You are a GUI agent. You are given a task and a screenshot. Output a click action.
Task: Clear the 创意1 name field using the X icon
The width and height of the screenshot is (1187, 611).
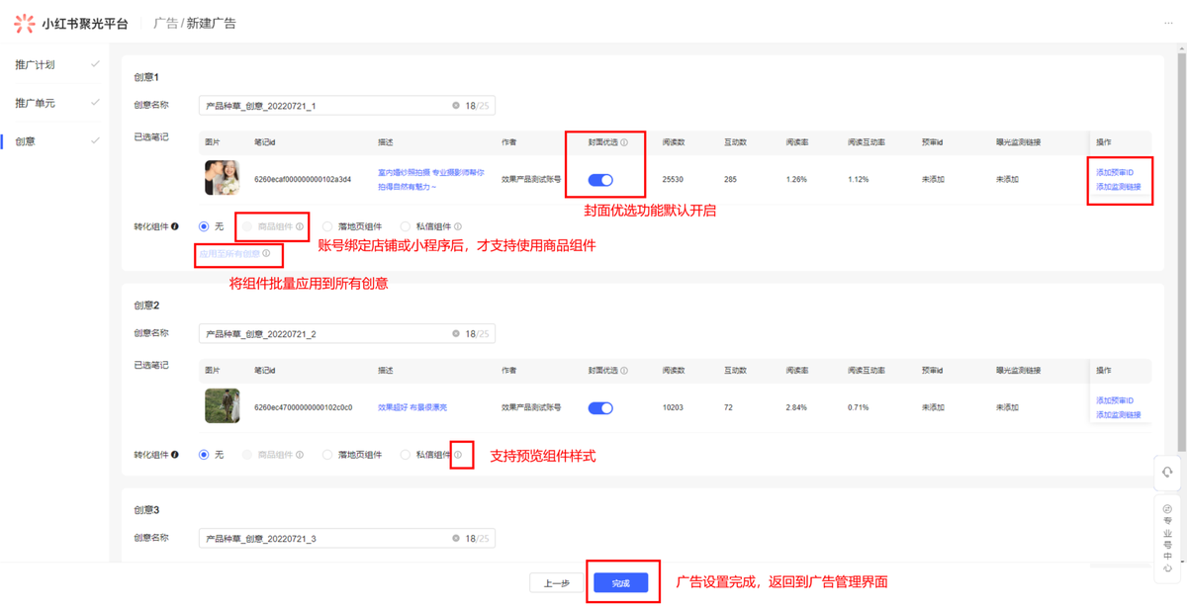456,106
